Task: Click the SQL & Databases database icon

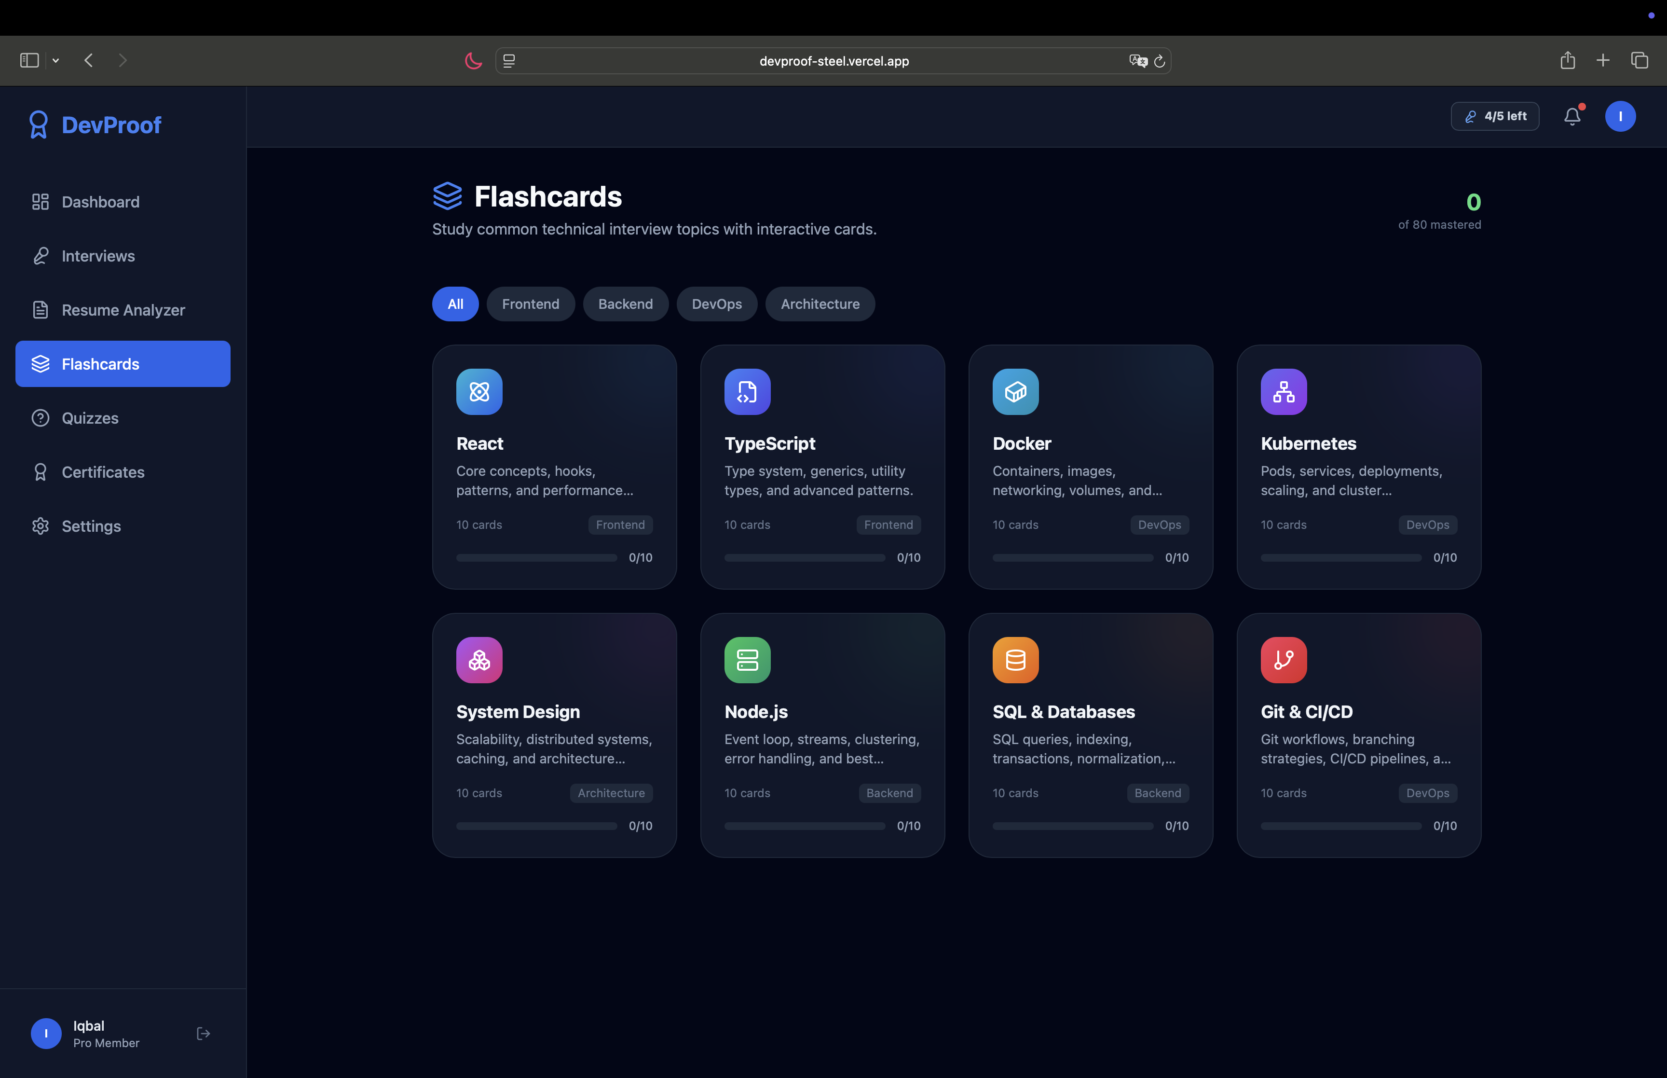Action: [1015, 660]
